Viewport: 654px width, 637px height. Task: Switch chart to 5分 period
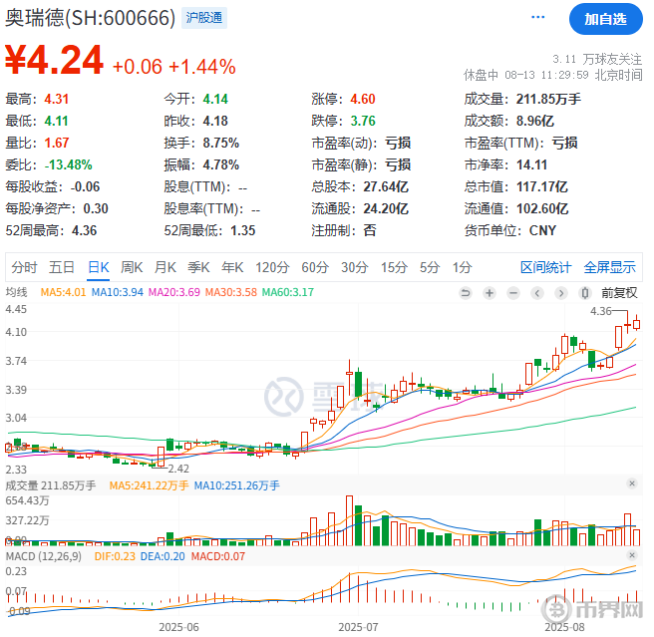(x=429, y=267)
